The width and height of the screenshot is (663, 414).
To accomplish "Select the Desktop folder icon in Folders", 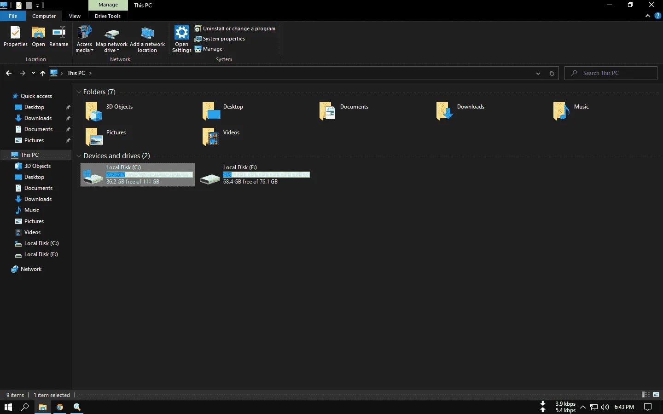I will point(211,111).
